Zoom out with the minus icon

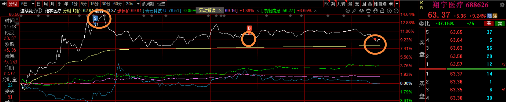[x=396, y=11]
